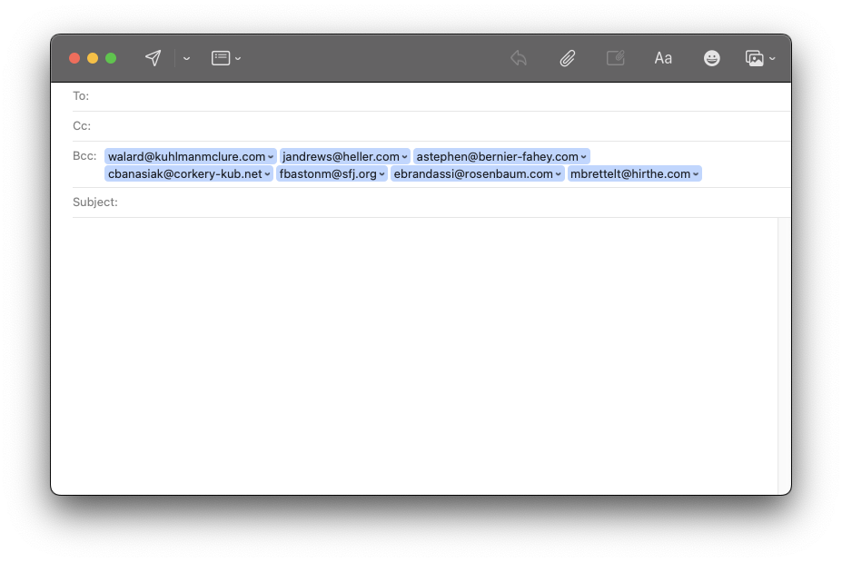Select the astephen@bernier-fahey.com recipient token
842x562 pixels.
click(x=497, y=156)
